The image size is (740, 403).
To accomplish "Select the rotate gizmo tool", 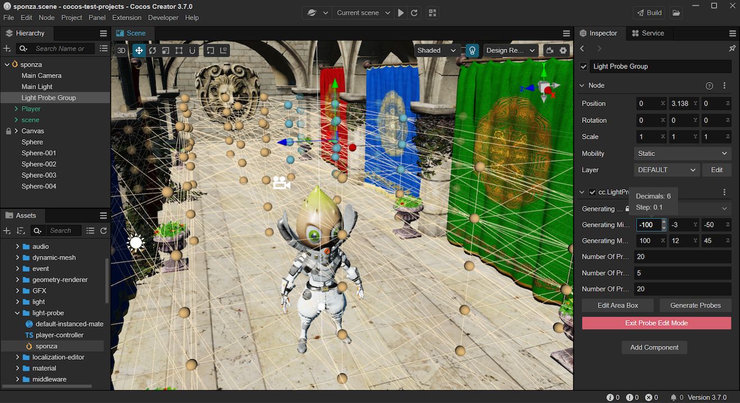I will point(152,50).
